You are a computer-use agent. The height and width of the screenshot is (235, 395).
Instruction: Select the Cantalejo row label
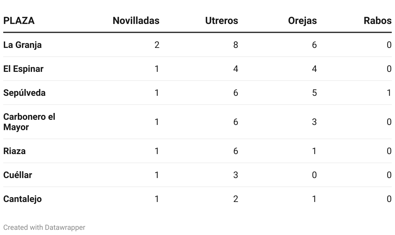coord(22,199)
